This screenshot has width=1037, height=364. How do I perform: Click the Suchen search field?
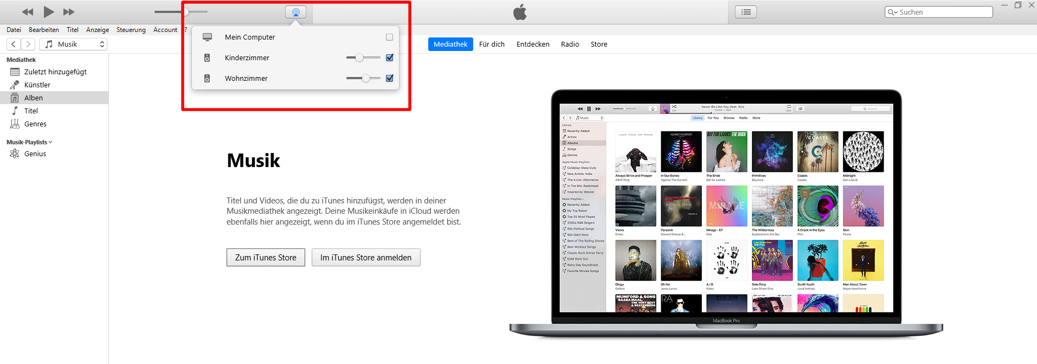click(x=939, y=12)
